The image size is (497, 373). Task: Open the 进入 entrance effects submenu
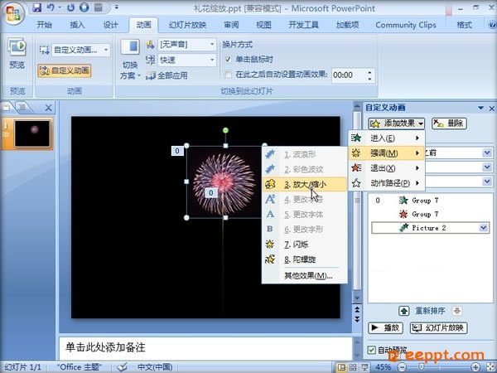click(386, 138)
